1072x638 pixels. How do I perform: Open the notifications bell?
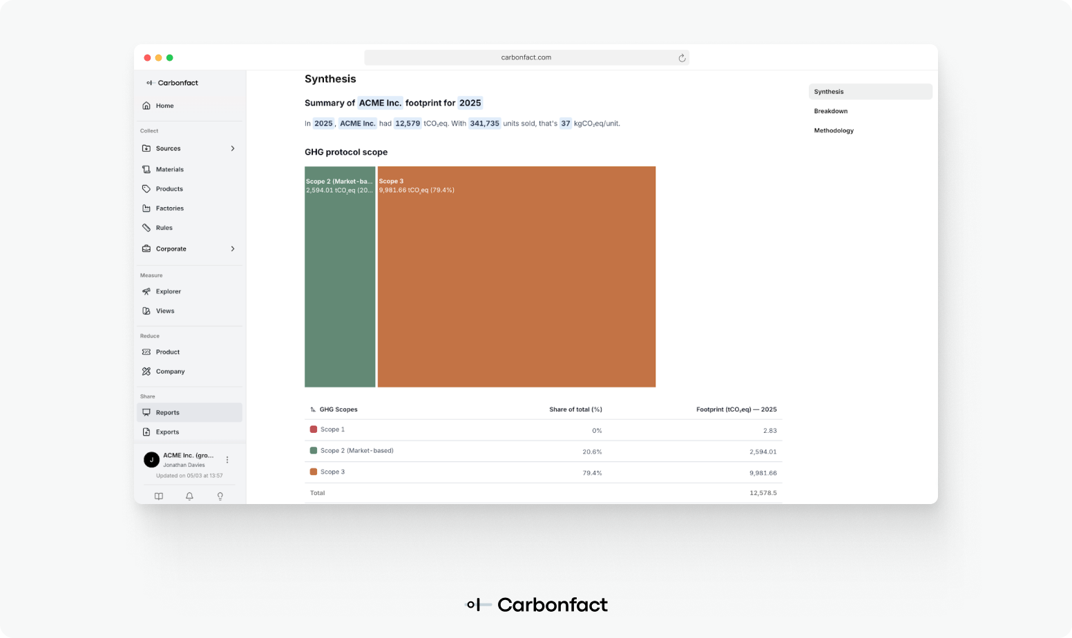[189, 496]
